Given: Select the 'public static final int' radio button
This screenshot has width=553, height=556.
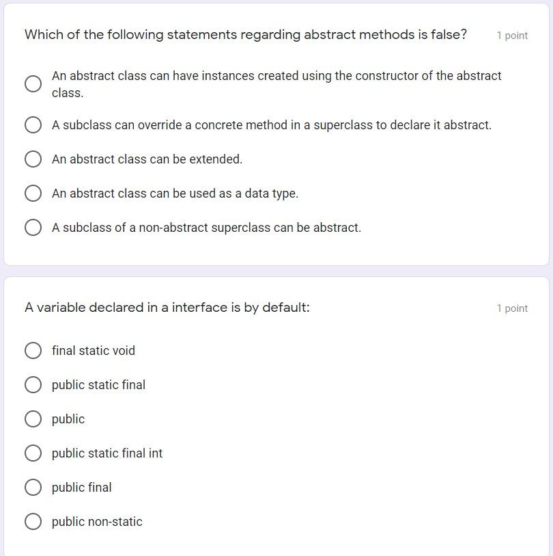Looking at the screenshot, I should [x=33, y=453].
